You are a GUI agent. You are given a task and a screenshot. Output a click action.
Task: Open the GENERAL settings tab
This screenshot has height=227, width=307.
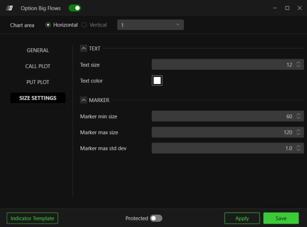(38, 50)
